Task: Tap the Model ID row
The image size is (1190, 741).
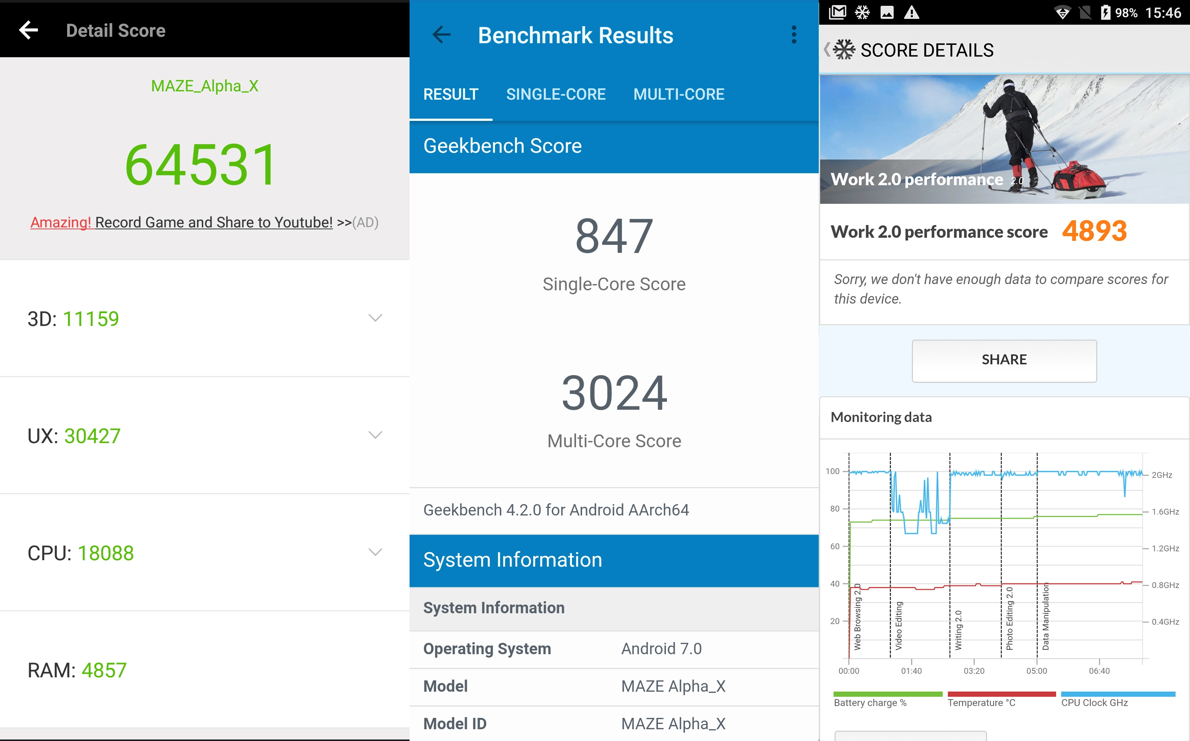Action: 614,723
